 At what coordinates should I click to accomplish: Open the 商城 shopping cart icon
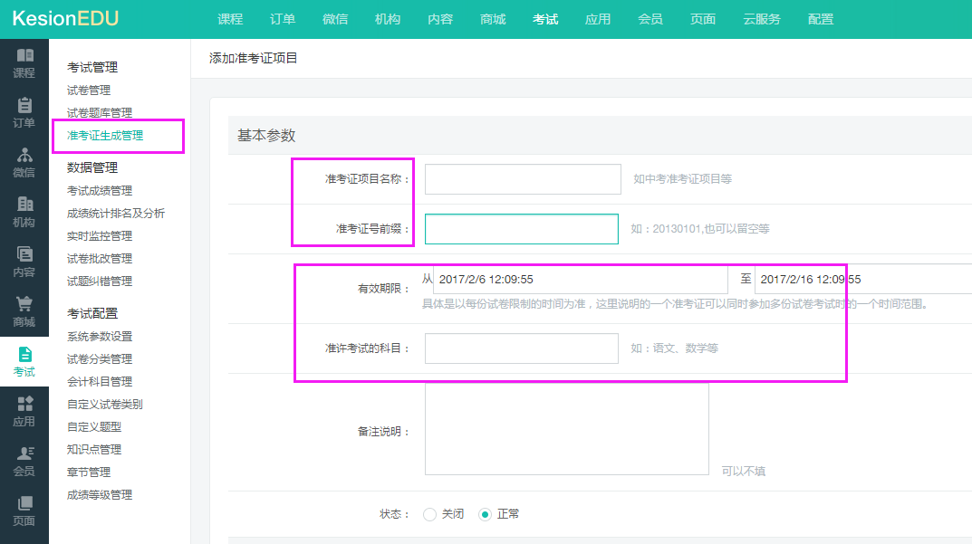[24, 305]
